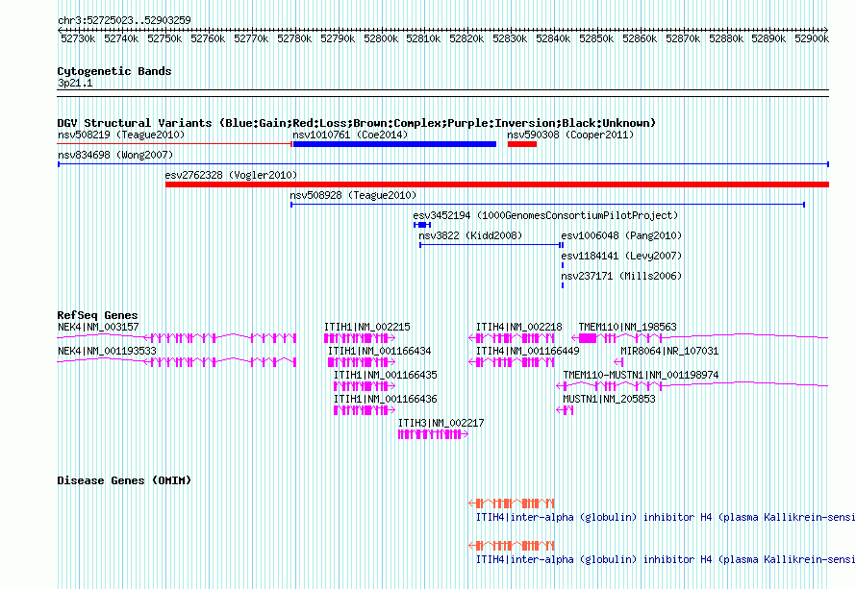Click the 52850k ruler tick label

(x=596, y=38)
